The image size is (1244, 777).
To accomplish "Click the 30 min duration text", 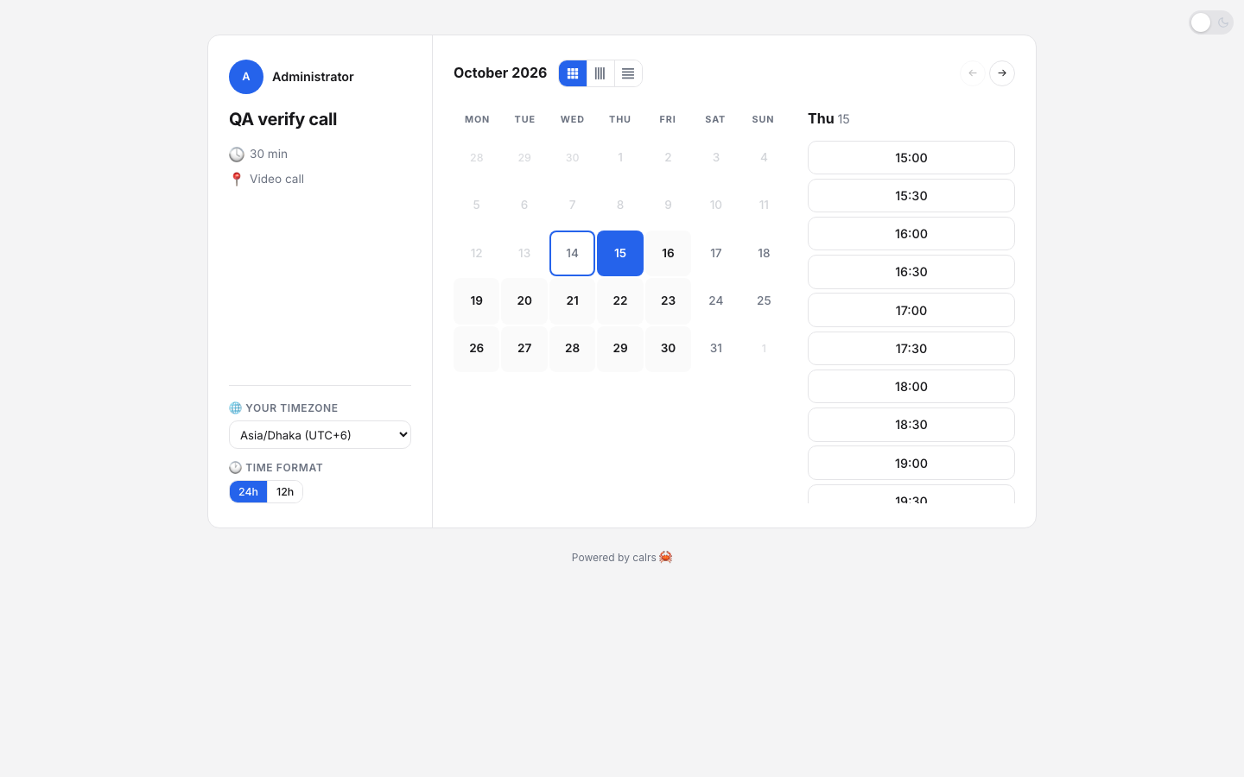I will click(x=269, y=154).
